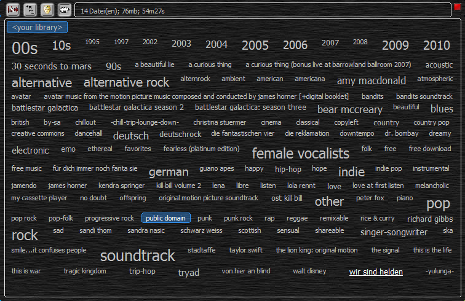Screen dimensions: 465x301
Task: Pick the country pop tag
Action: (431, 123)
